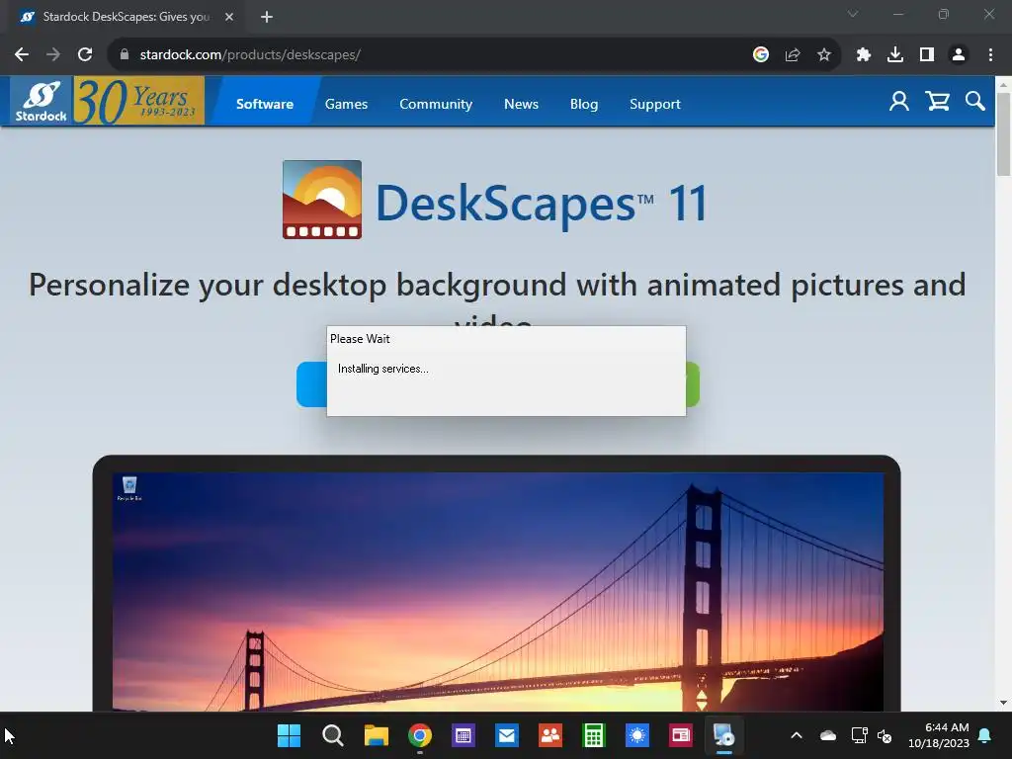
Task: Open Mail app from taskbar
Action: click(x=507, y=735)
